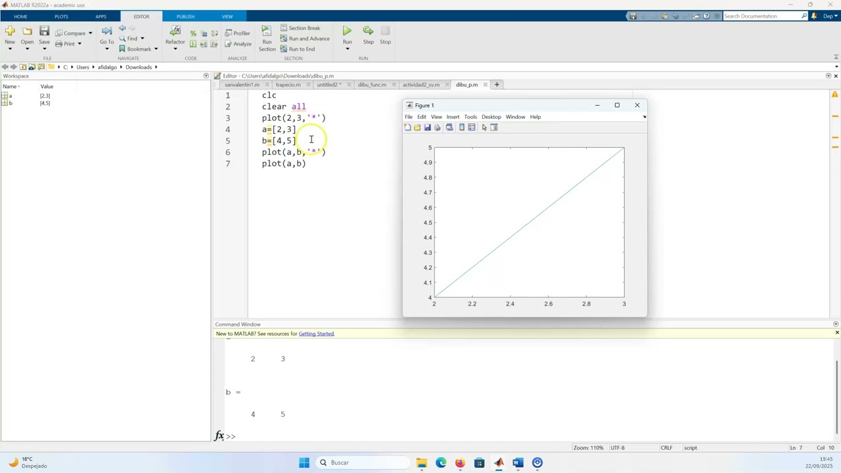The image size is (841, 473).
Task: Click the Profiler button
Action: pos(237,33)
